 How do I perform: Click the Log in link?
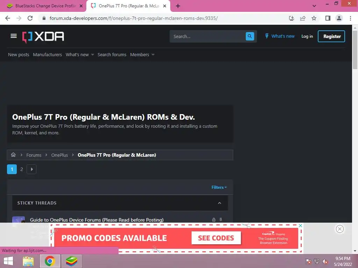click(307, 36)
